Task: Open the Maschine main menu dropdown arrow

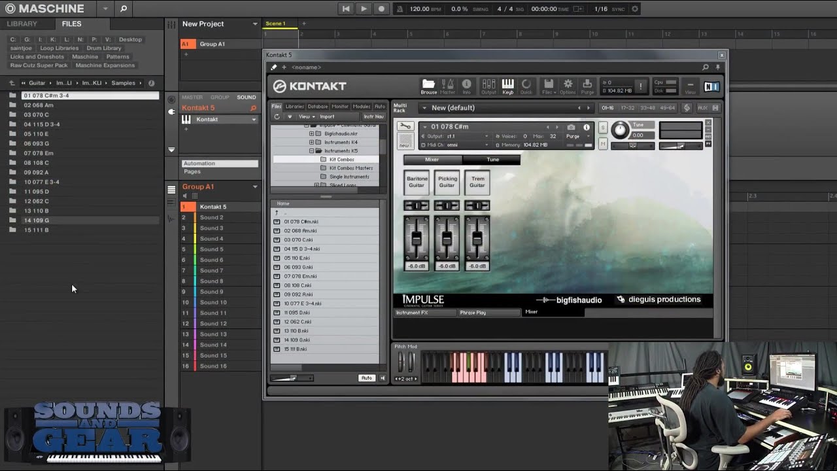Action: [x=105, y=9]
